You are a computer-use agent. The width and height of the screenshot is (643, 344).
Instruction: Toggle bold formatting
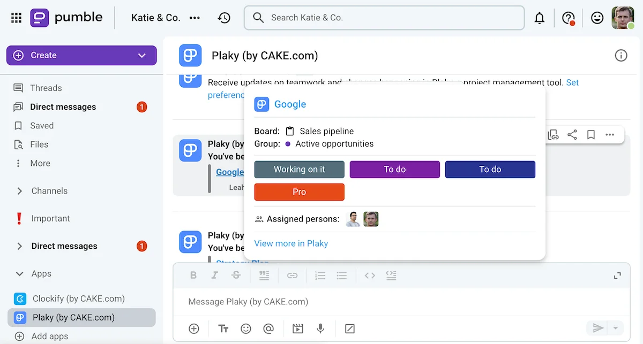tap(193, 276)
